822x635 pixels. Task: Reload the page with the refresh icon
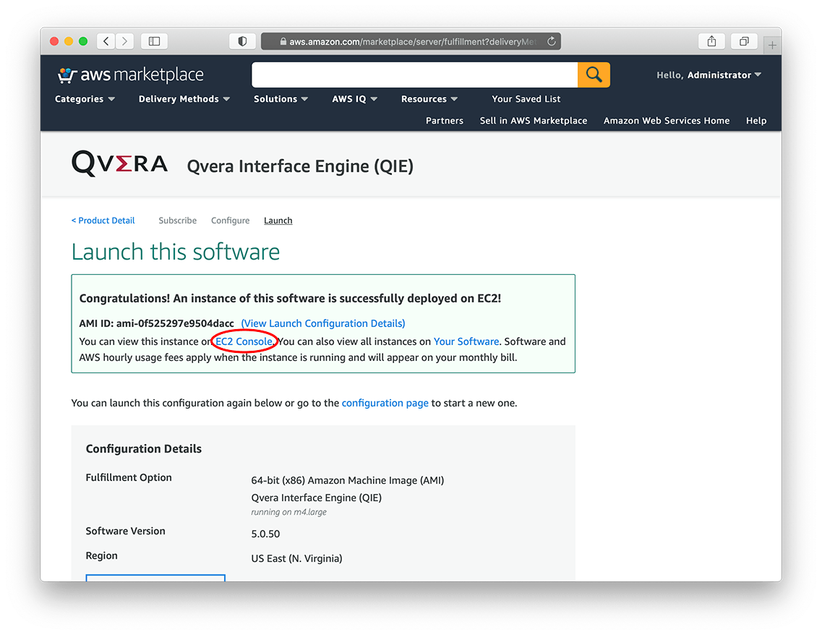[551, 41]
